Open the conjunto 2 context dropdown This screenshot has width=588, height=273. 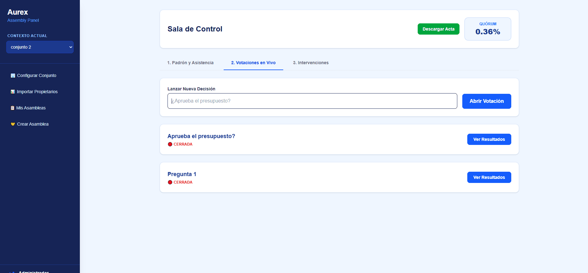(40, 47)
